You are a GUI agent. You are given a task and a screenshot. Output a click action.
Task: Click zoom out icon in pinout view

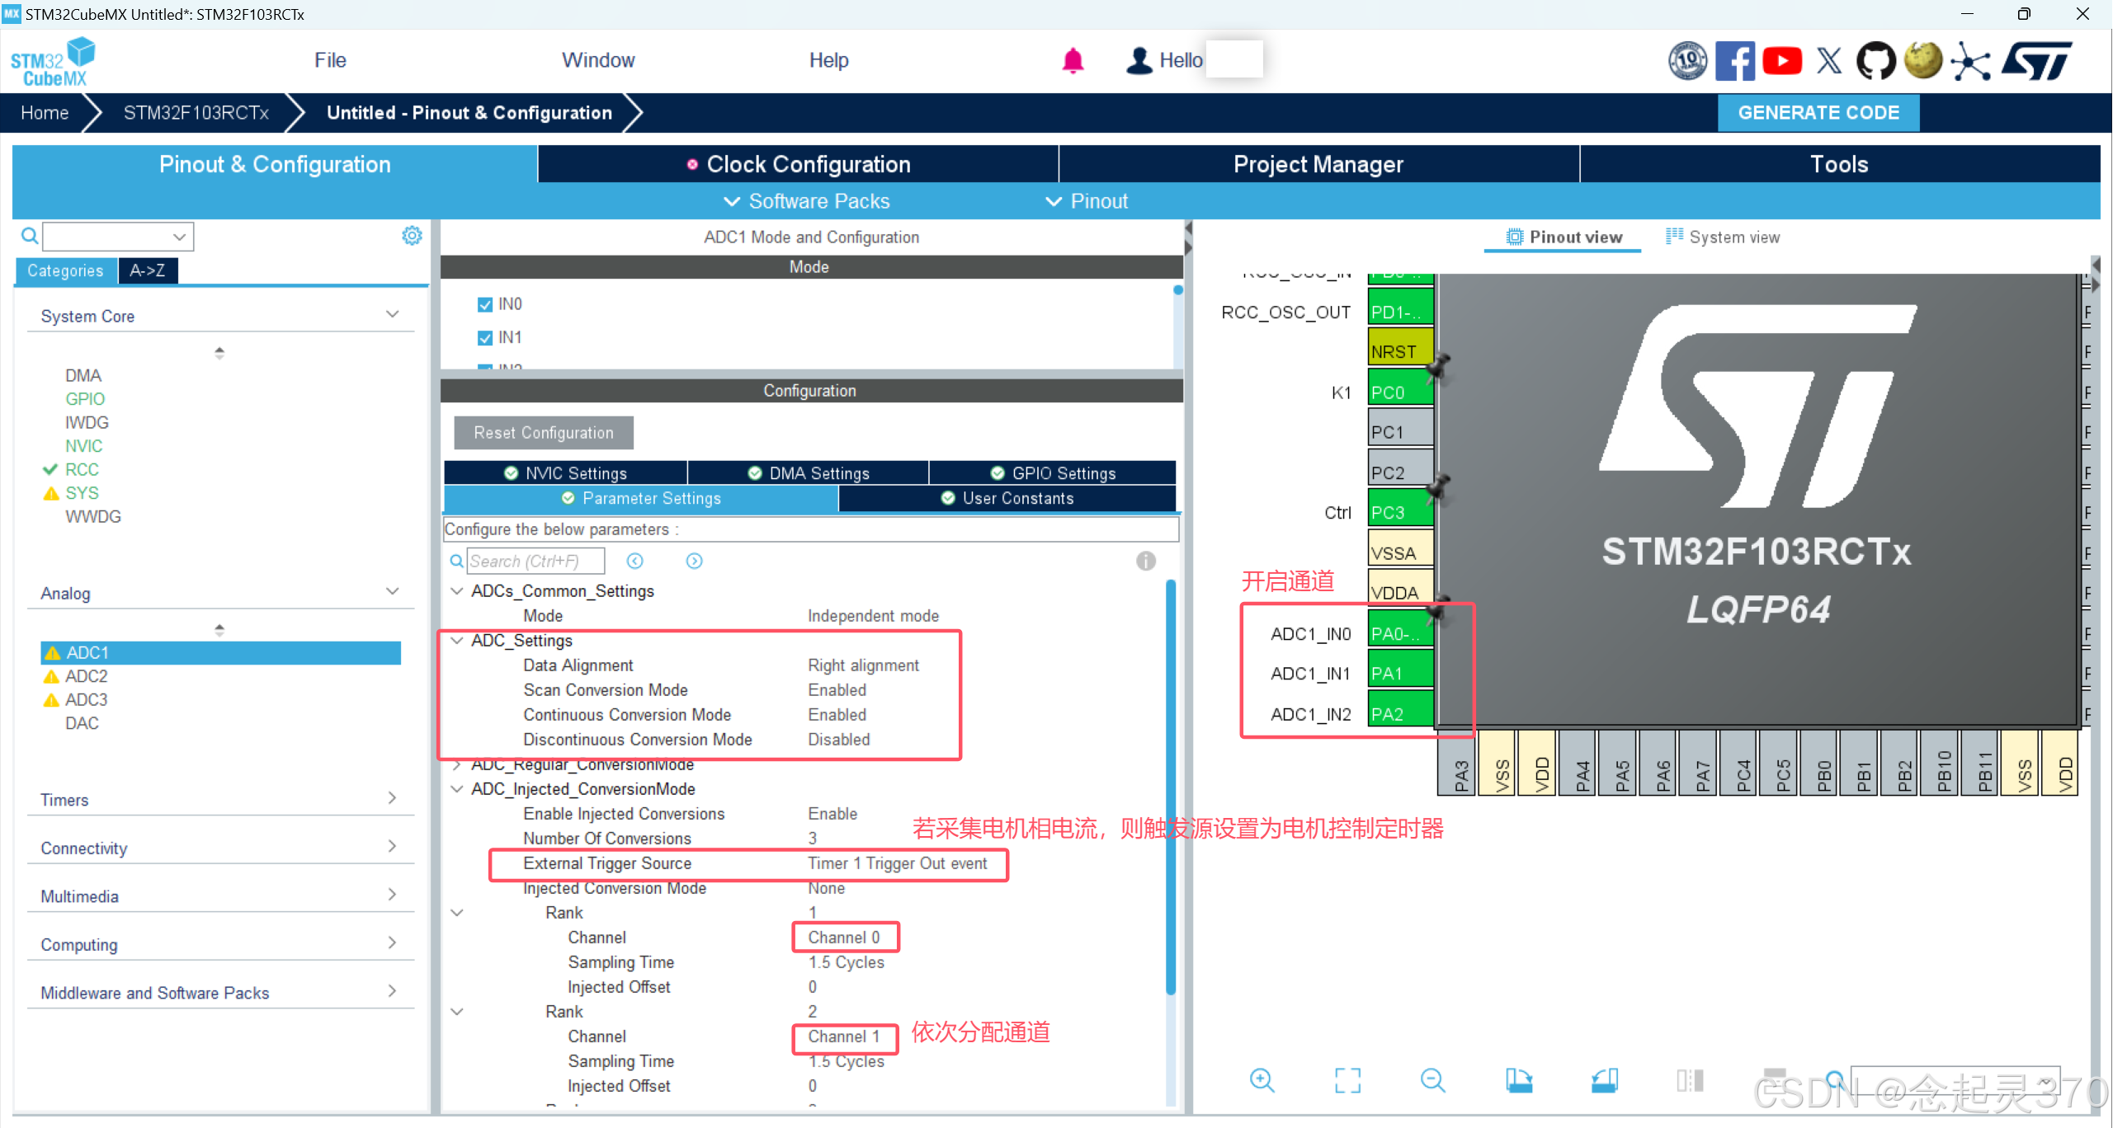(1432, 1079)
